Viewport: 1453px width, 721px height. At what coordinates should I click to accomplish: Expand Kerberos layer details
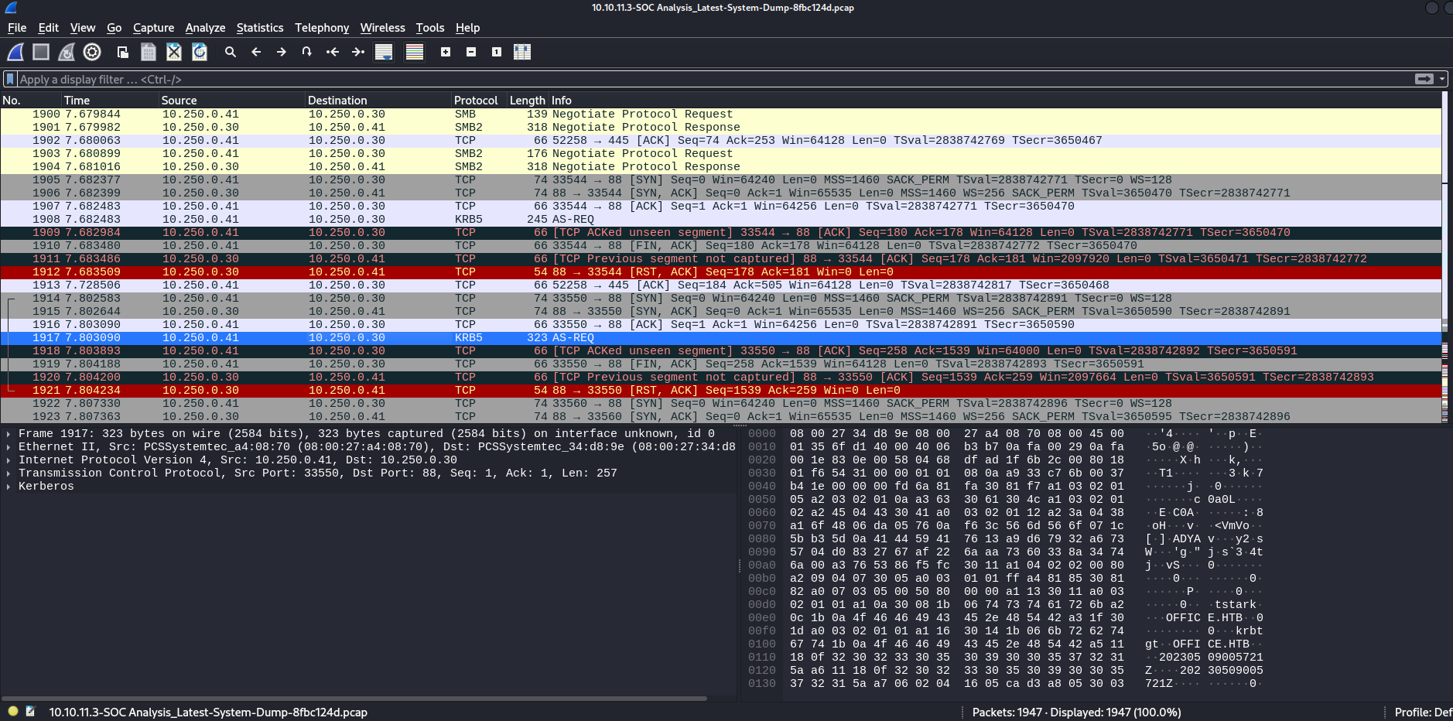coord(8,487)
